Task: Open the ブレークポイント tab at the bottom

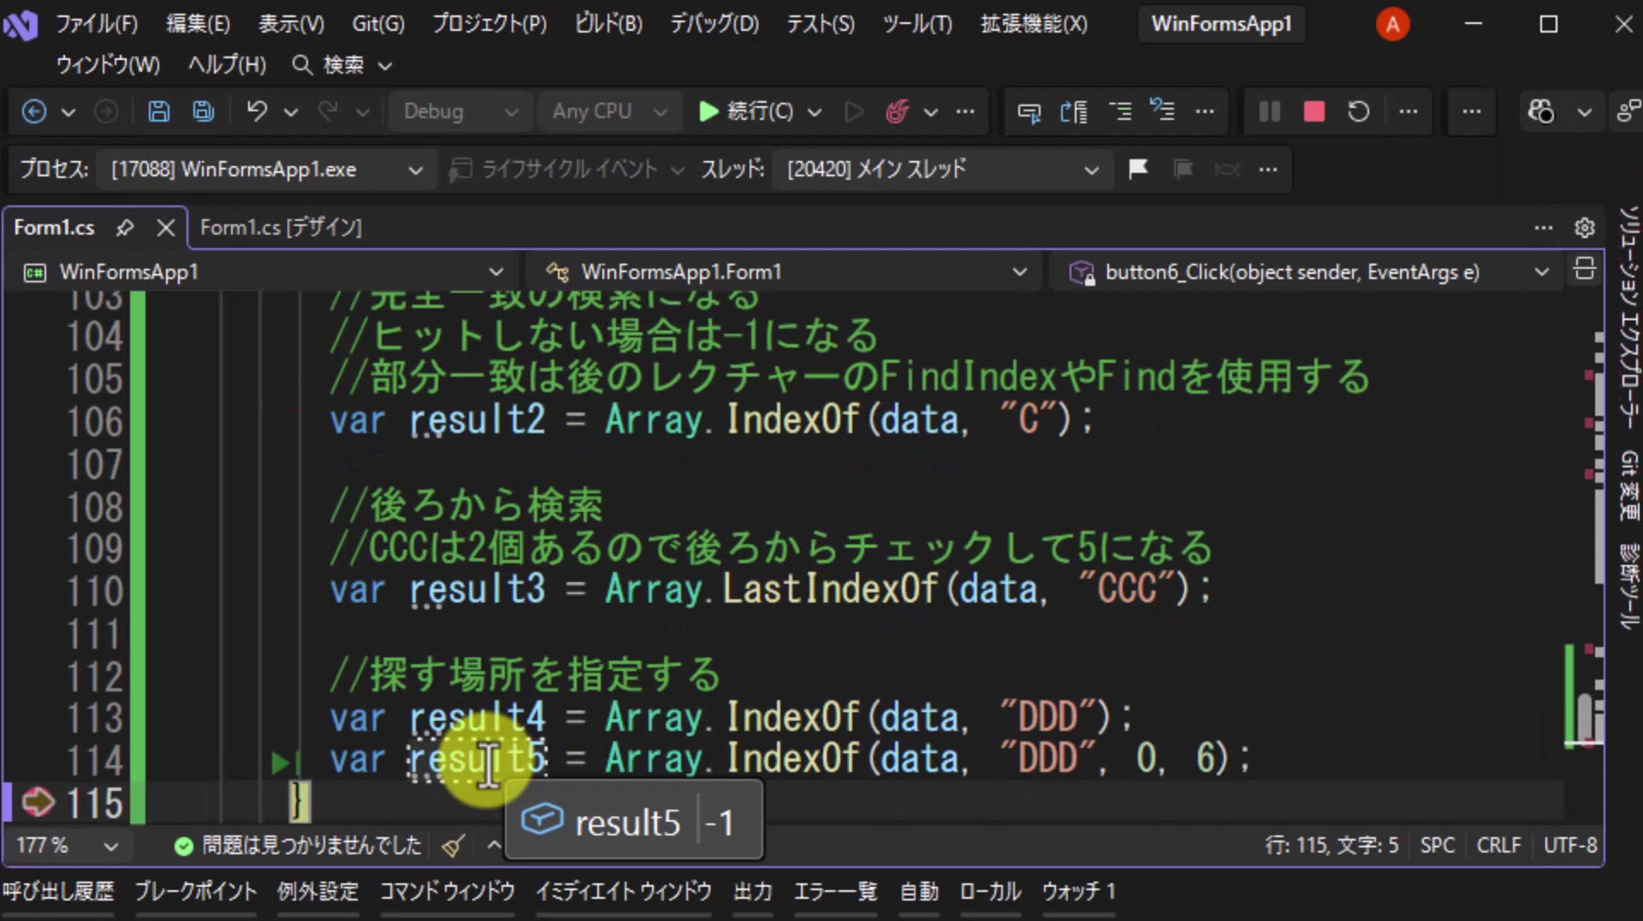Action: pos(196,892)
